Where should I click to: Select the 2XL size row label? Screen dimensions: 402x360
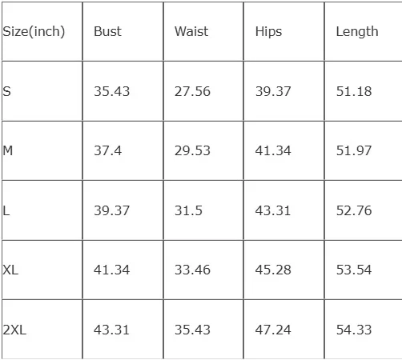click(x=14, y=330)
